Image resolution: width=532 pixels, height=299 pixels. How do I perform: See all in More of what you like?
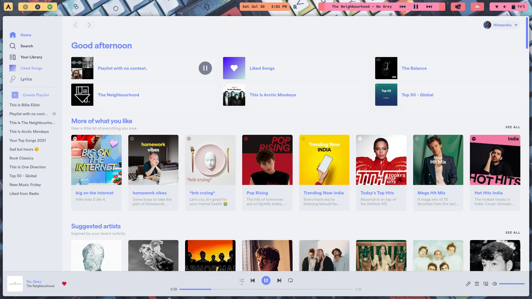coord(513,127)
